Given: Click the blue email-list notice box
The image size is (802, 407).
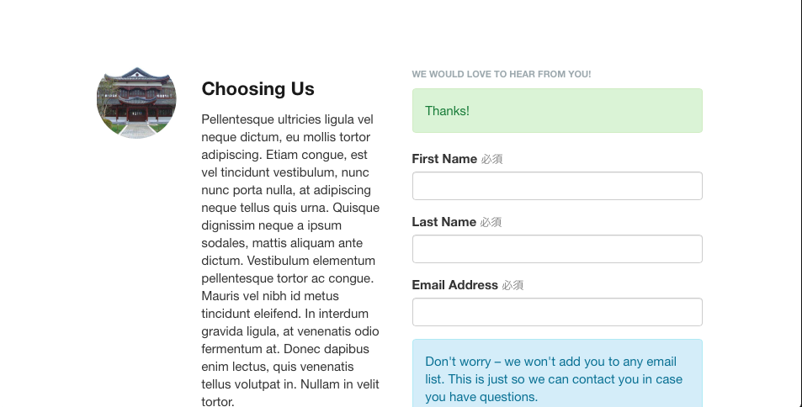Looking at the screenshot, I should [557, 373].
